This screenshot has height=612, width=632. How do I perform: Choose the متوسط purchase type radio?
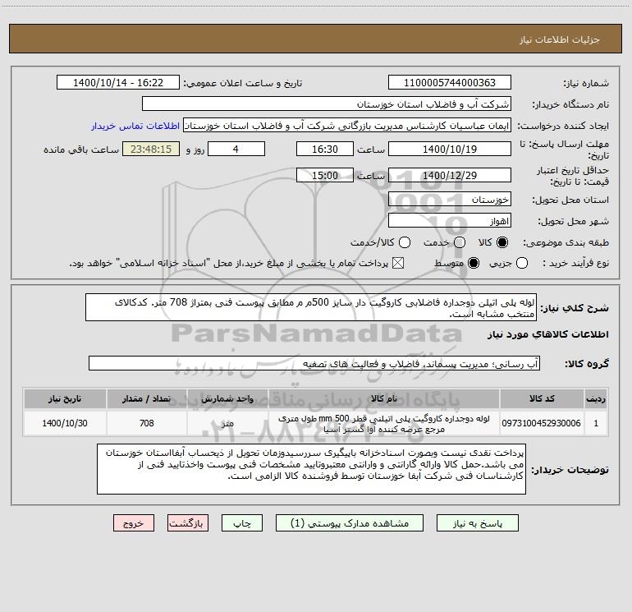pos(474,263)
